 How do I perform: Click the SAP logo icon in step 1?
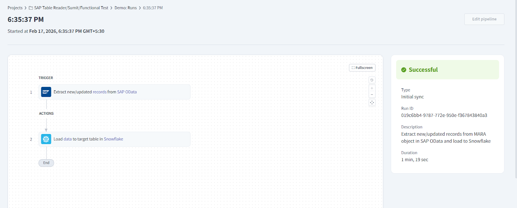[46, 92]
